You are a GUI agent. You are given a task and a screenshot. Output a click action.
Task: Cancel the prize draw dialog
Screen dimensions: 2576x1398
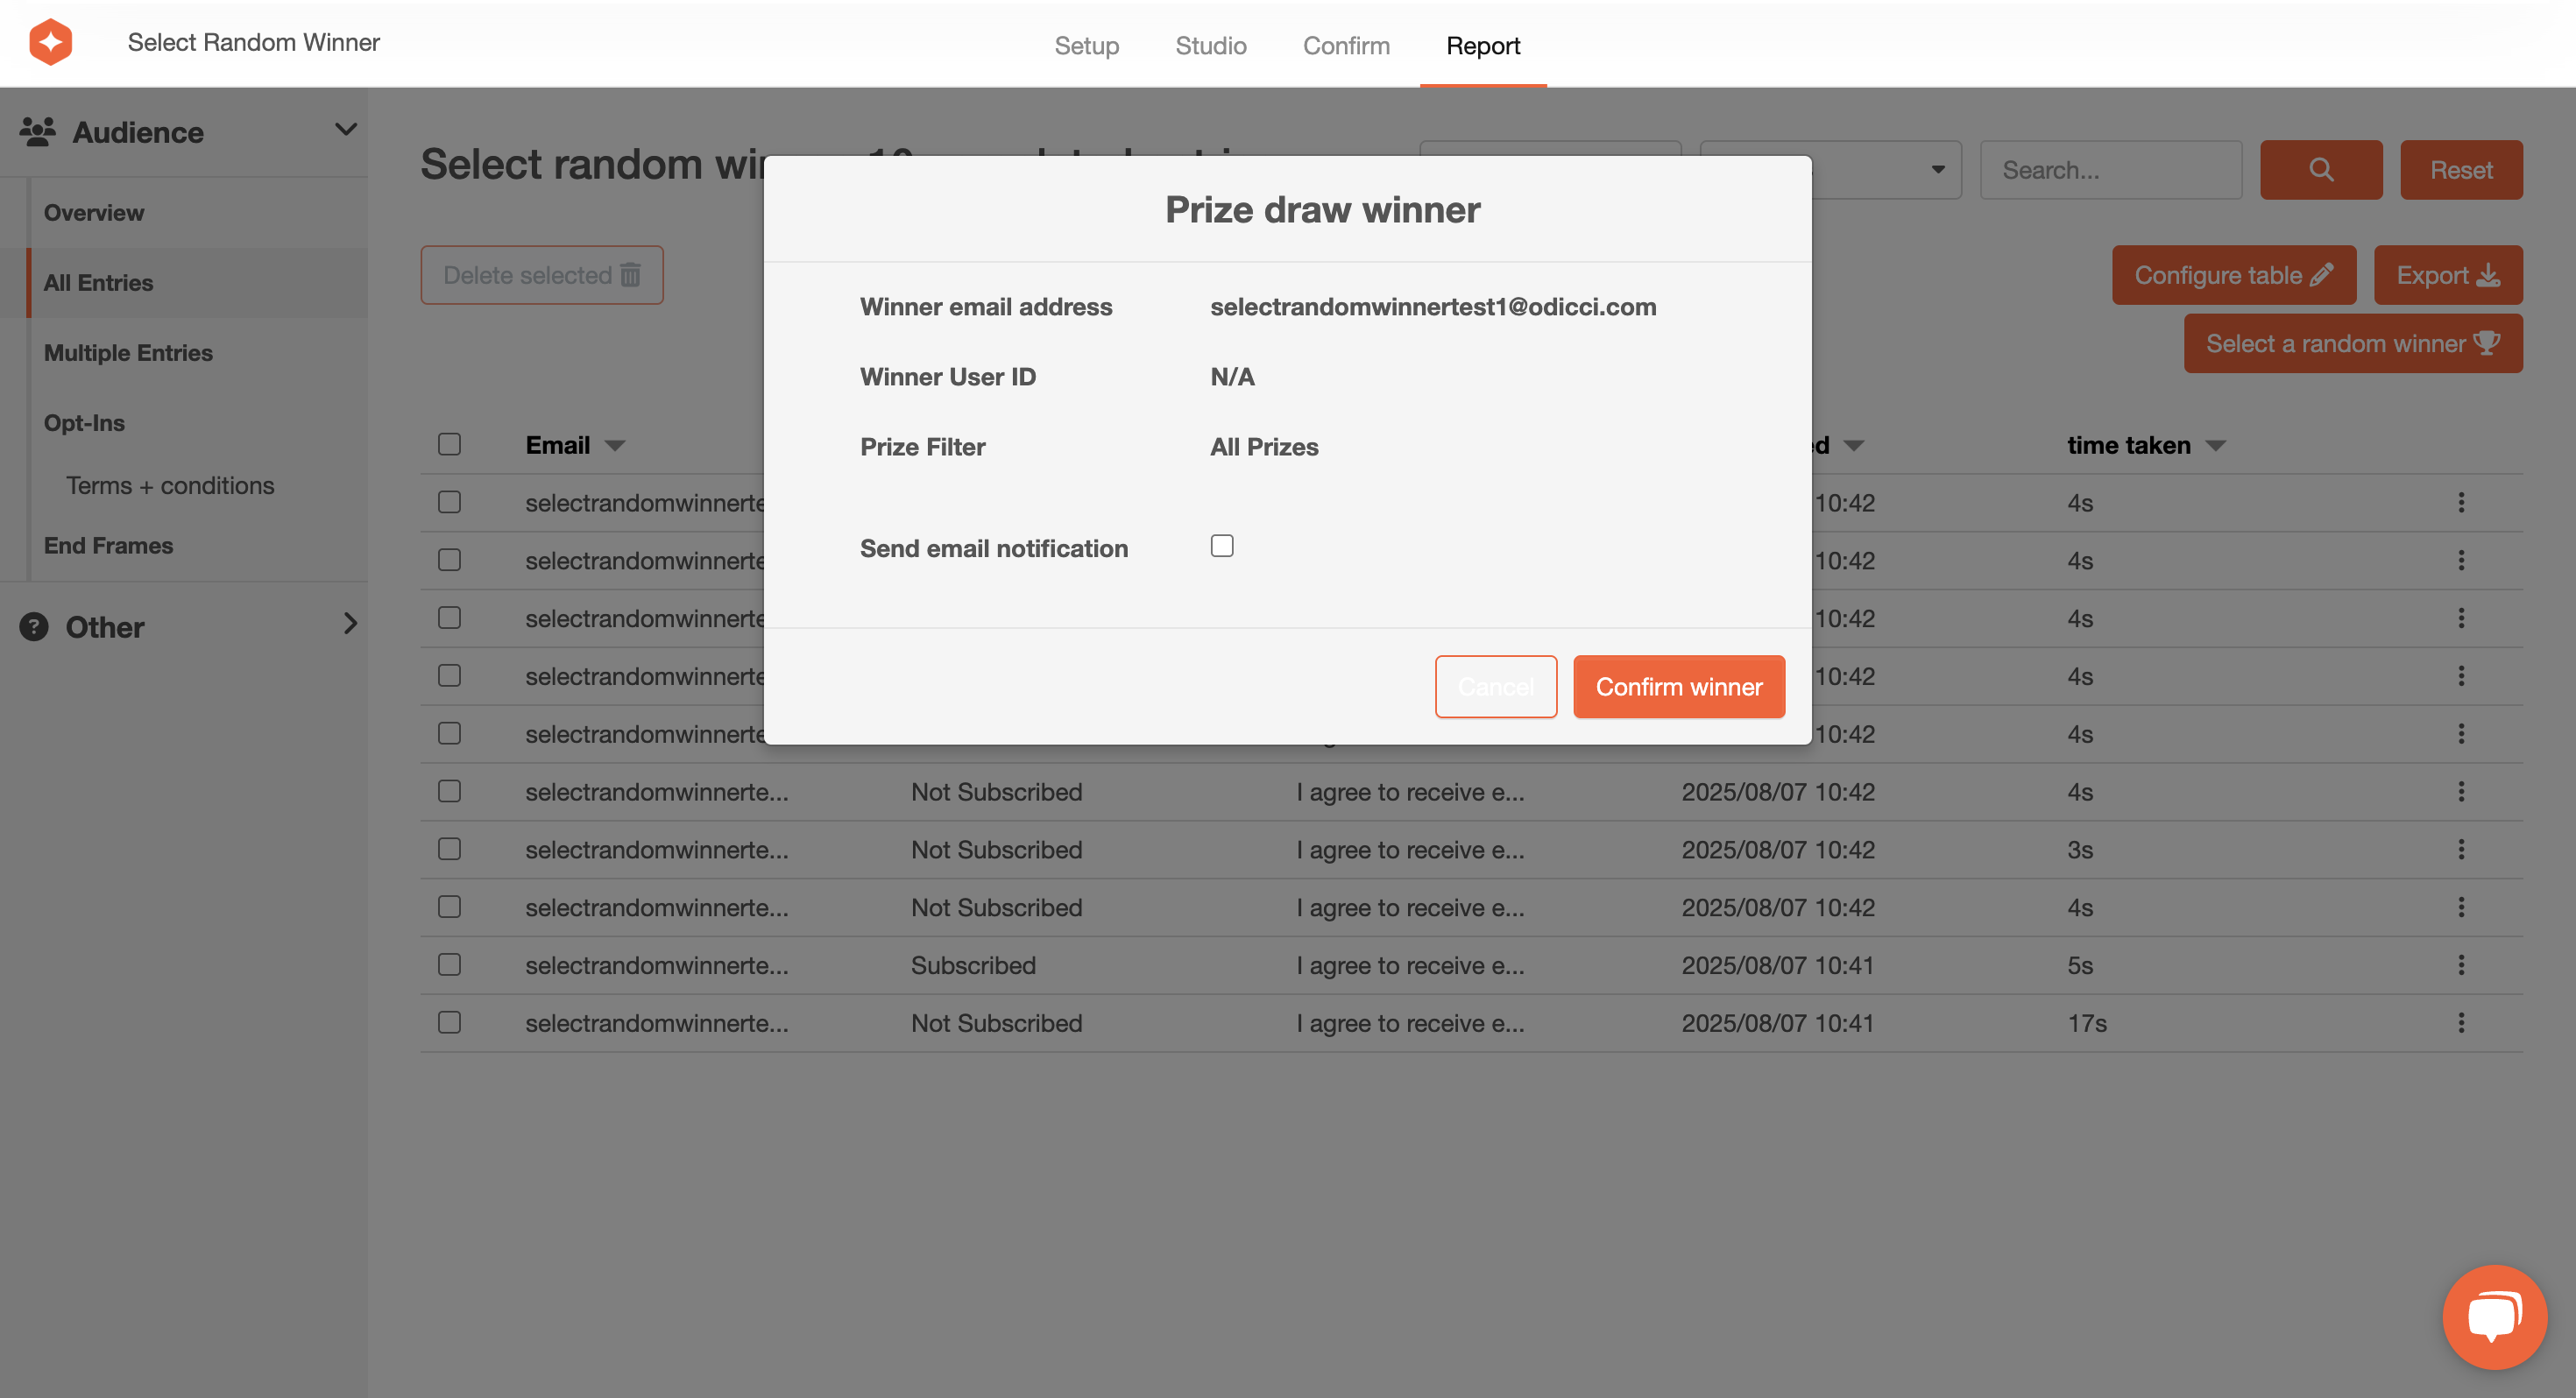[x=1495, y=687]
